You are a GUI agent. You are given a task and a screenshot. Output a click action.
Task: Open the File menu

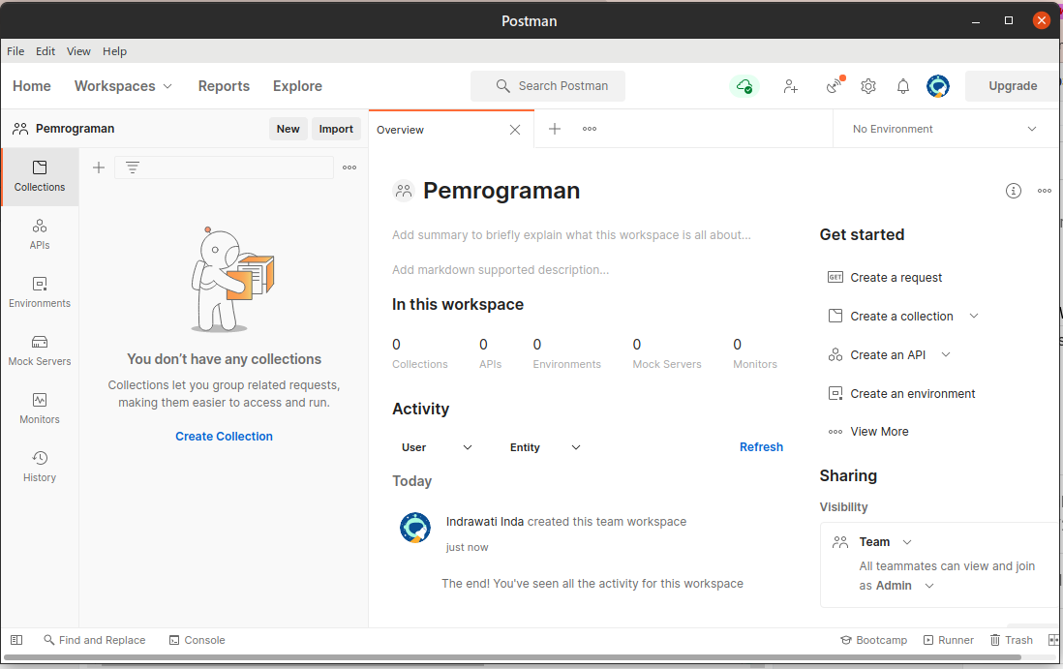[15, 51]
